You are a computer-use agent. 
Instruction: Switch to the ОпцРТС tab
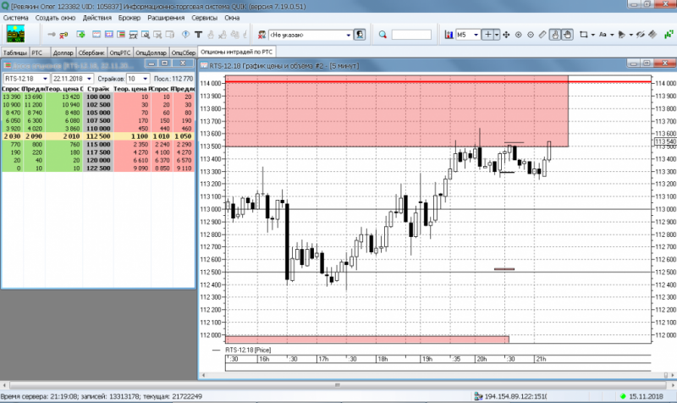[x=119, y=52]
